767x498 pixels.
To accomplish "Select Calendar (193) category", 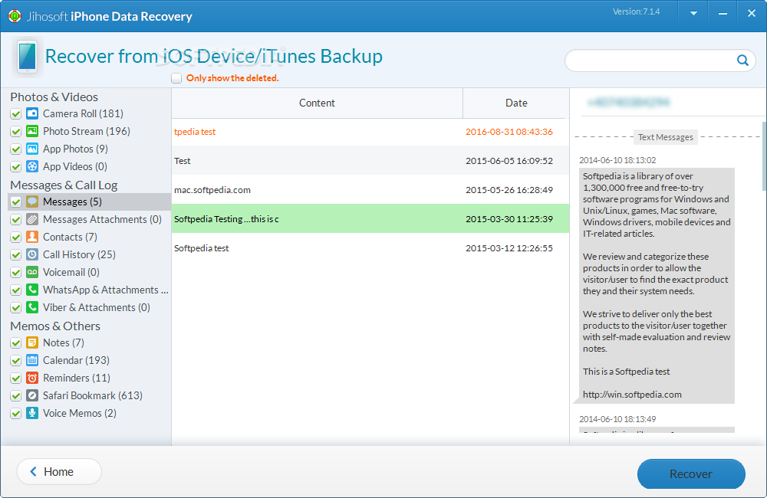I will 76,360.
